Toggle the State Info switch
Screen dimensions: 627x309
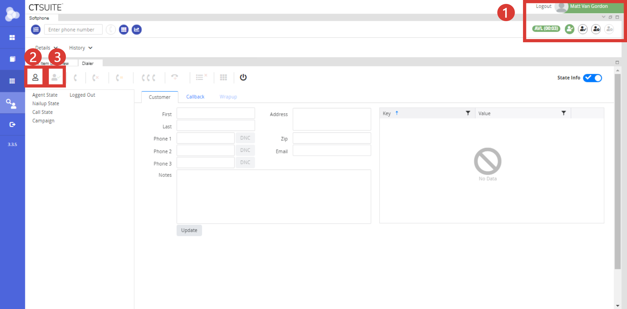[x=593, y=78]
